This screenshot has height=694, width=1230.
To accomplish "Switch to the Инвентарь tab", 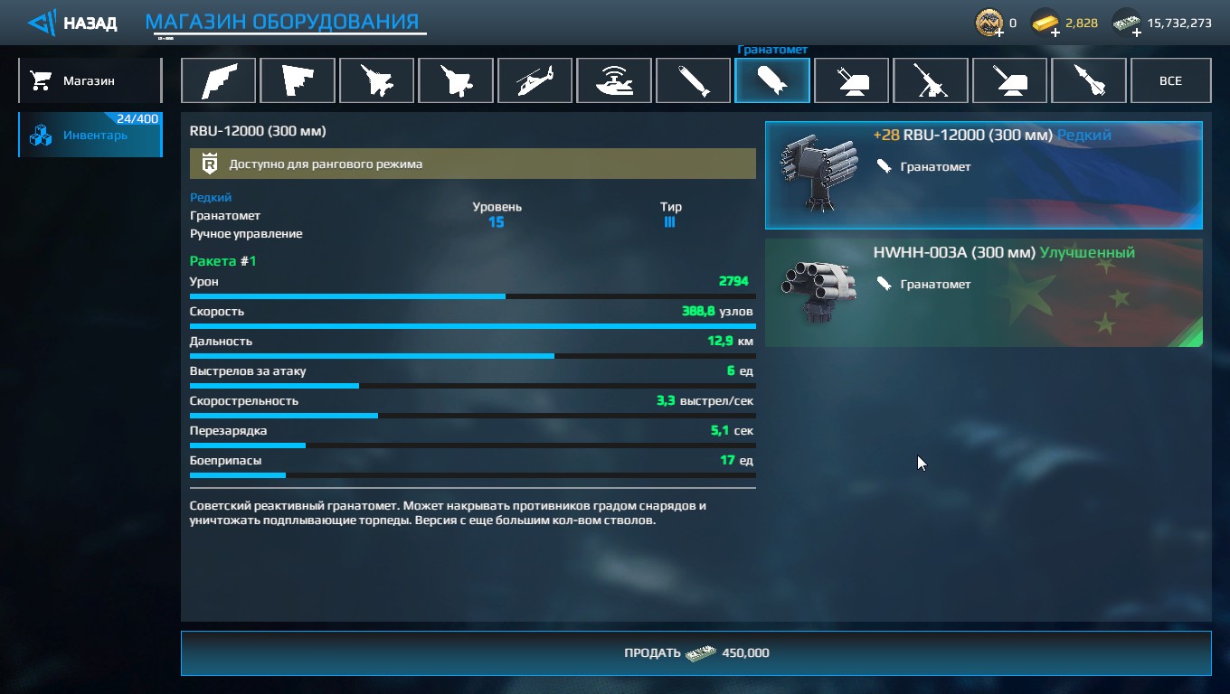I will click(90, 135).
